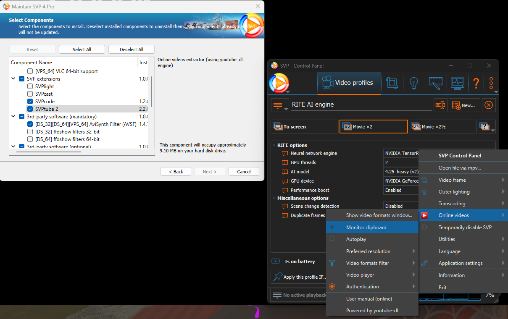This screenshot has width=508, height=319.
Task: Select the To screen mode button
Action: (x=305, y=127)
